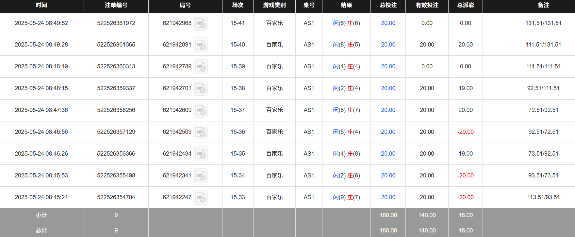The image size is (575, 237).
Task: Select the -20.00 payout in row 15-34
Action: pyautogui.click(x=465, y=175)
